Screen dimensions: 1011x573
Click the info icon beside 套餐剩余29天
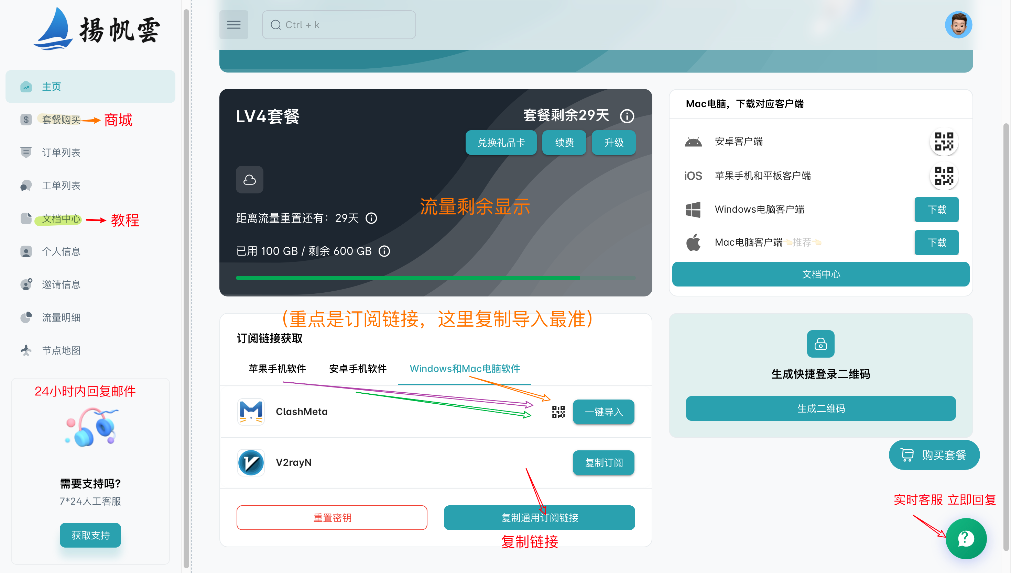[626, 116]
